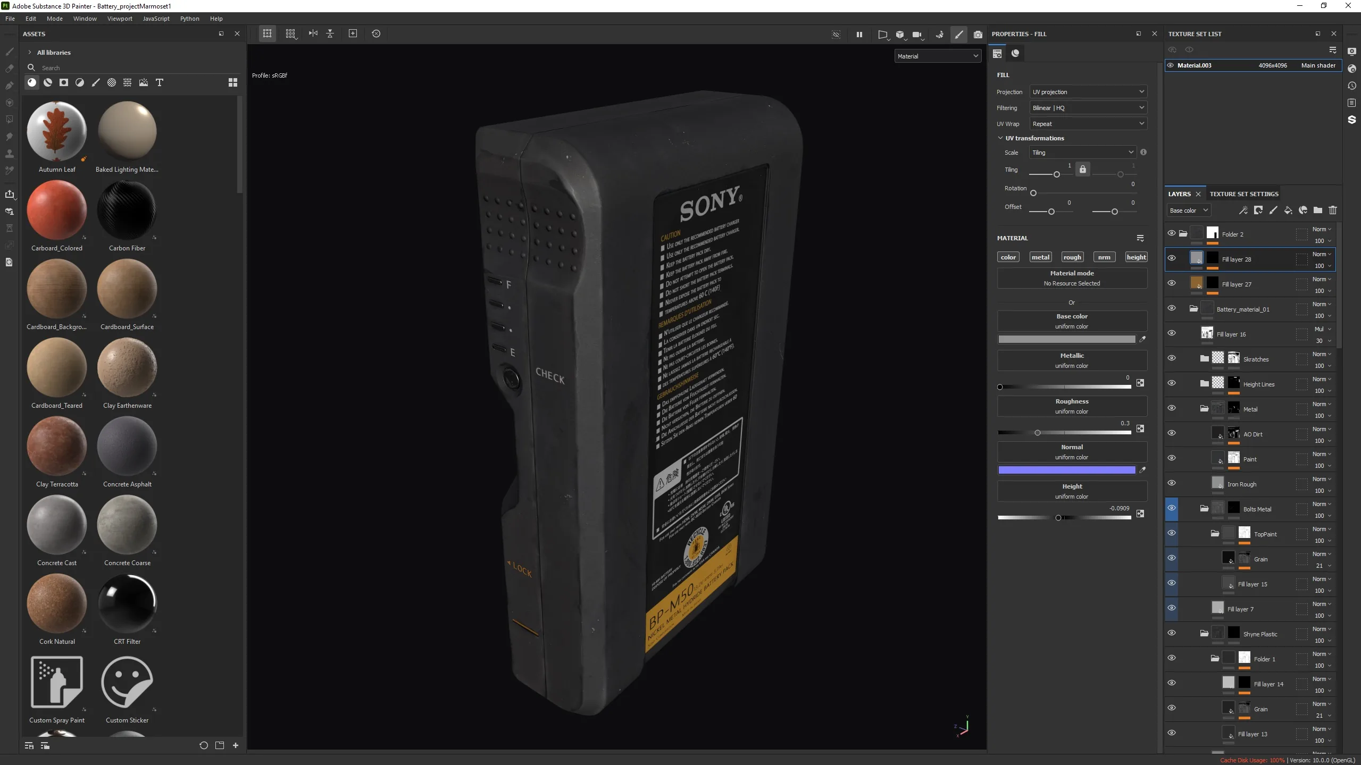The height and width of the screenshot is (765, 1361).
Task: Open the Material viewport mode dropdown
Action: coord(938,56)
